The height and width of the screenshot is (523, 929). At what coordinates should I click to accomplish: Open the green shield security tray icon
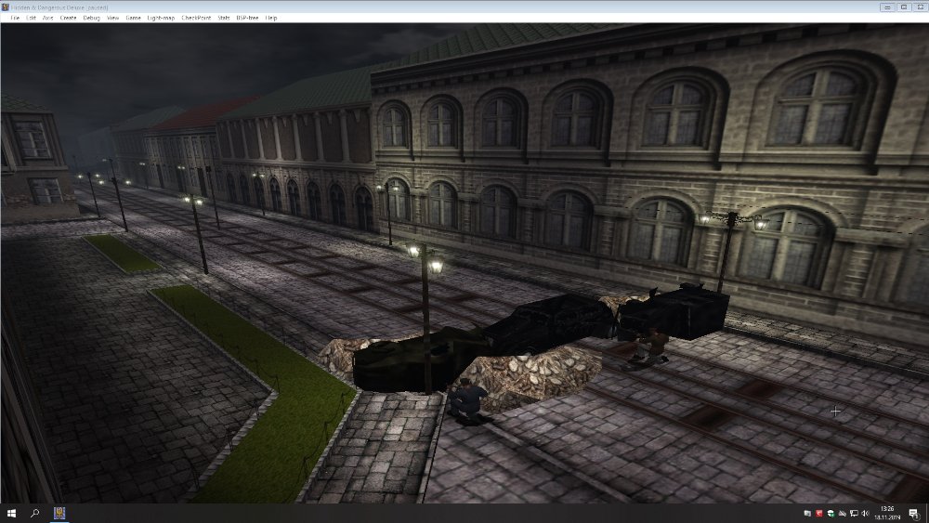point(831,514)
